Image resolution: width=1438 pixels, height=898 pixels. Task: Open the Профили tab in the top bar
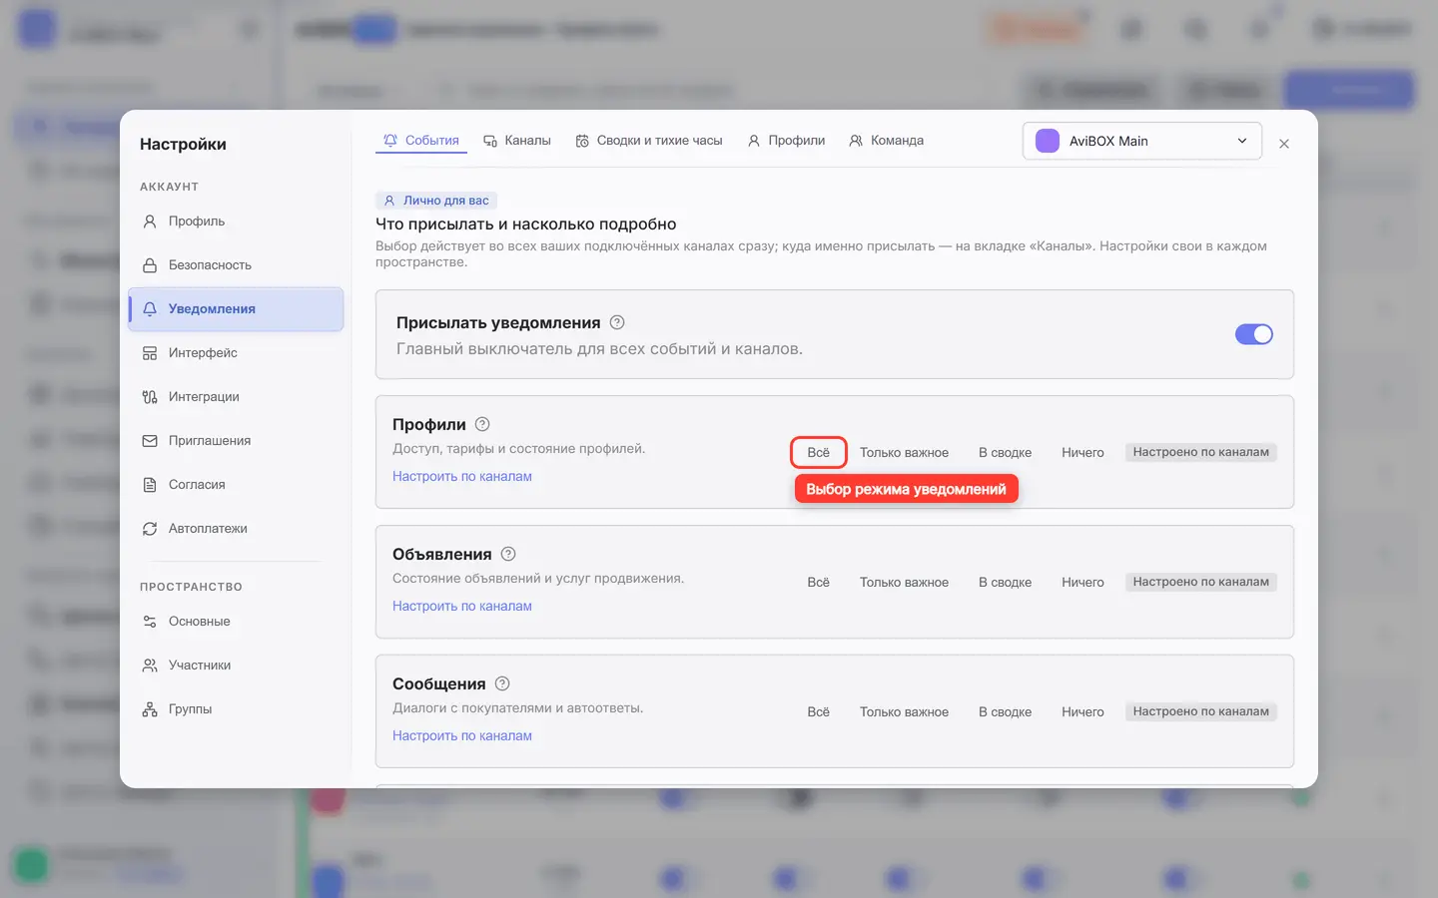786,141
